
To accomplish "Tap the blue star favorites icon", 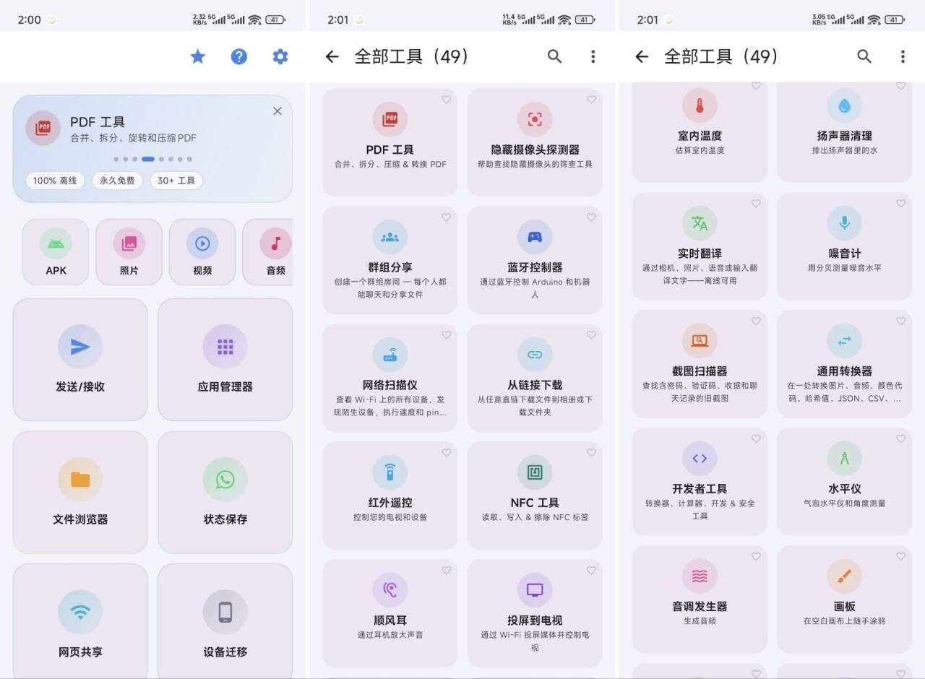I will point(197,56).
